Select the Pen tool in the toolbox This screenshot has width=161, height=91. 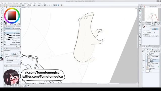click(x=2, y=24)
